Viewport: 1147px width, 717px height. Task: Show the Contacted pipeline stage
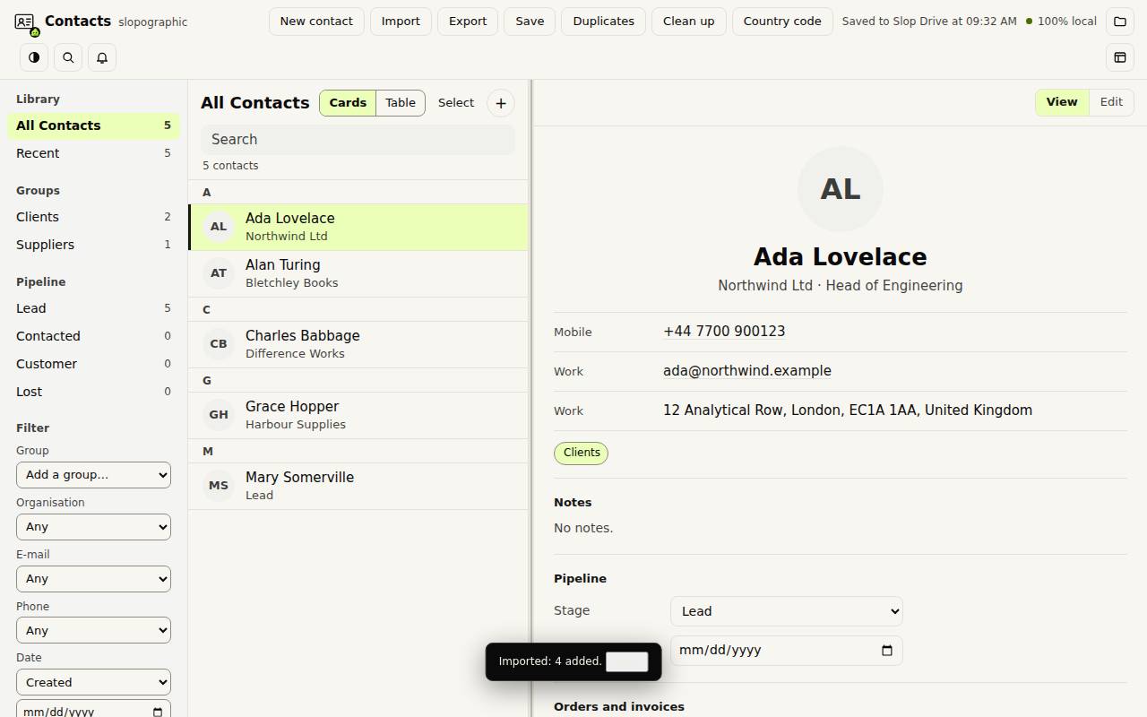93,336
